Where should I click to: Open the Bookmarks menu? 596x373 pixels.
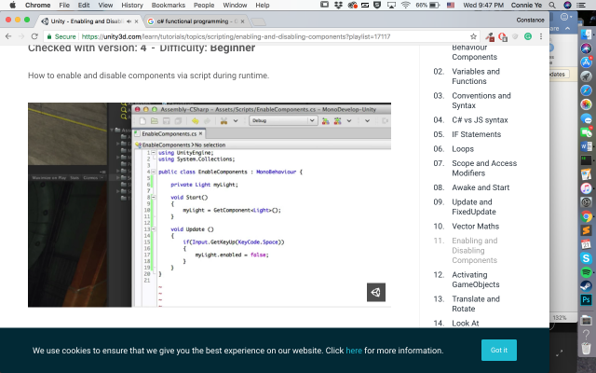168,5
